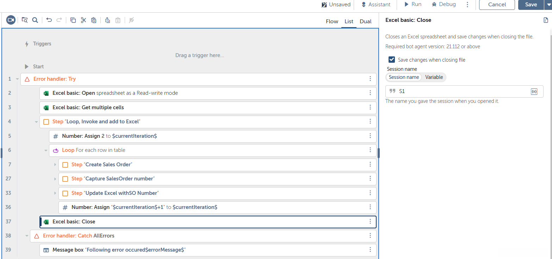Paste action from clipboard icon

(94, 20)
